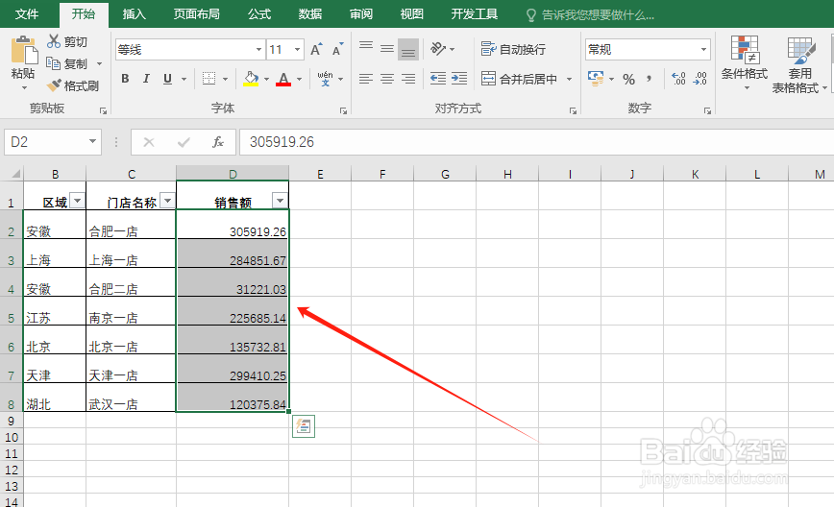Viewport: 834px width, 507px height.
Task: Open the 区域 column filter dropdown
Action: [78, 201]
